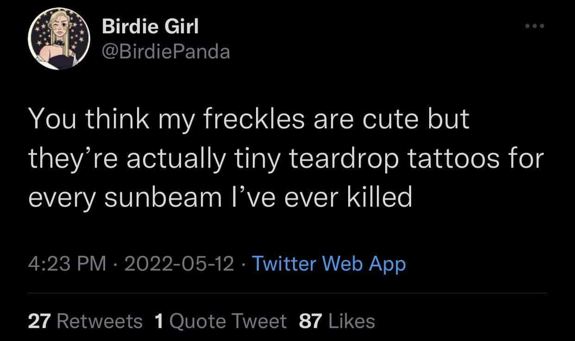Screen dimensions: 575x341
Task: Click the phrase "teardrop tattoos"
Action: (x=394, y=158)
